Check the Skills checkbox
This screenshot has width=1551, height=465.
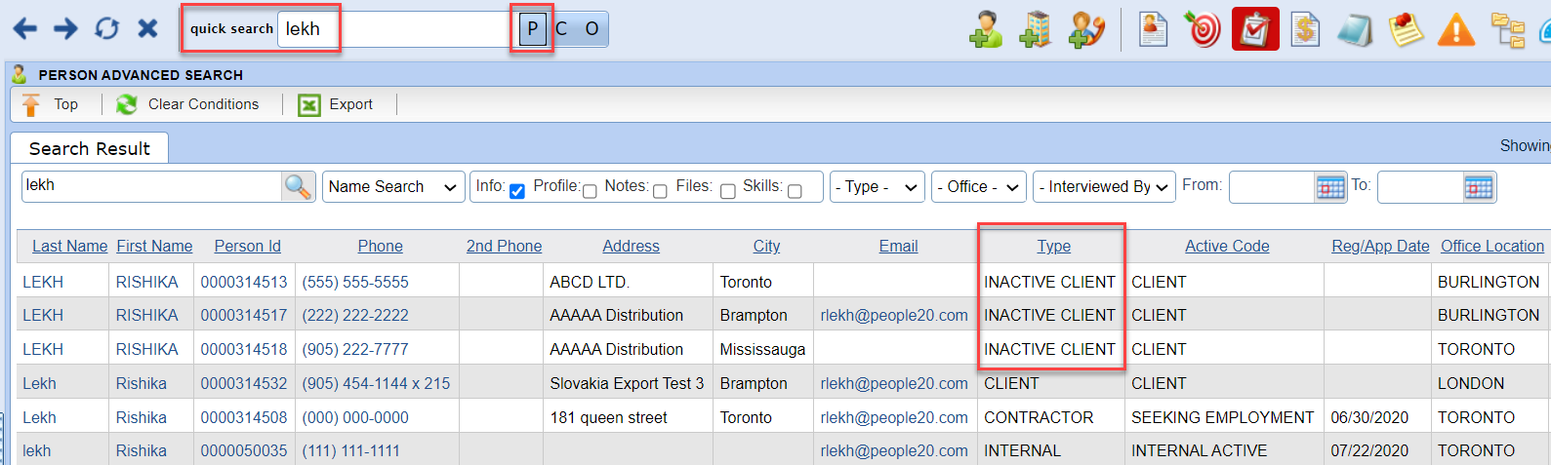click(x=795, y=191)
